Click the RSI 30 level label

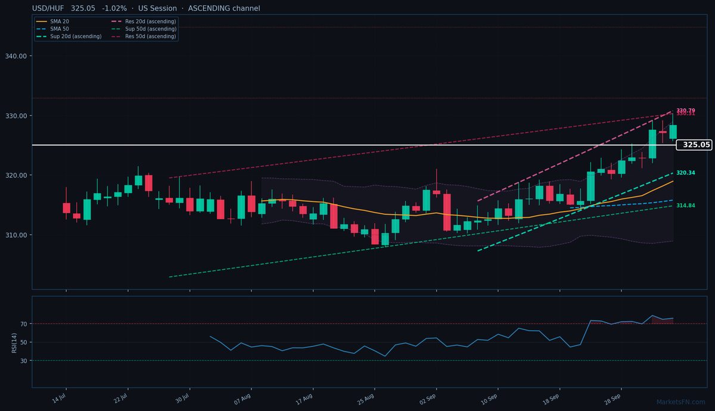coord(24,361)
